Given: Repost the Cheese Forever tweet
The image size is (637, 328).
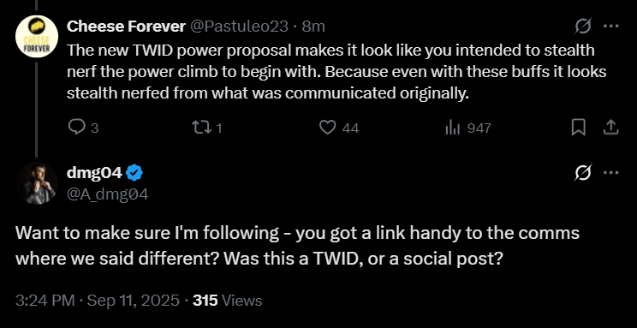Looking at the screenshot, I should coord(207,128).
